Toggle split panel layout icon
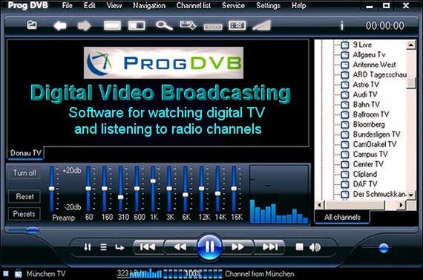 [x=137, y=26]
